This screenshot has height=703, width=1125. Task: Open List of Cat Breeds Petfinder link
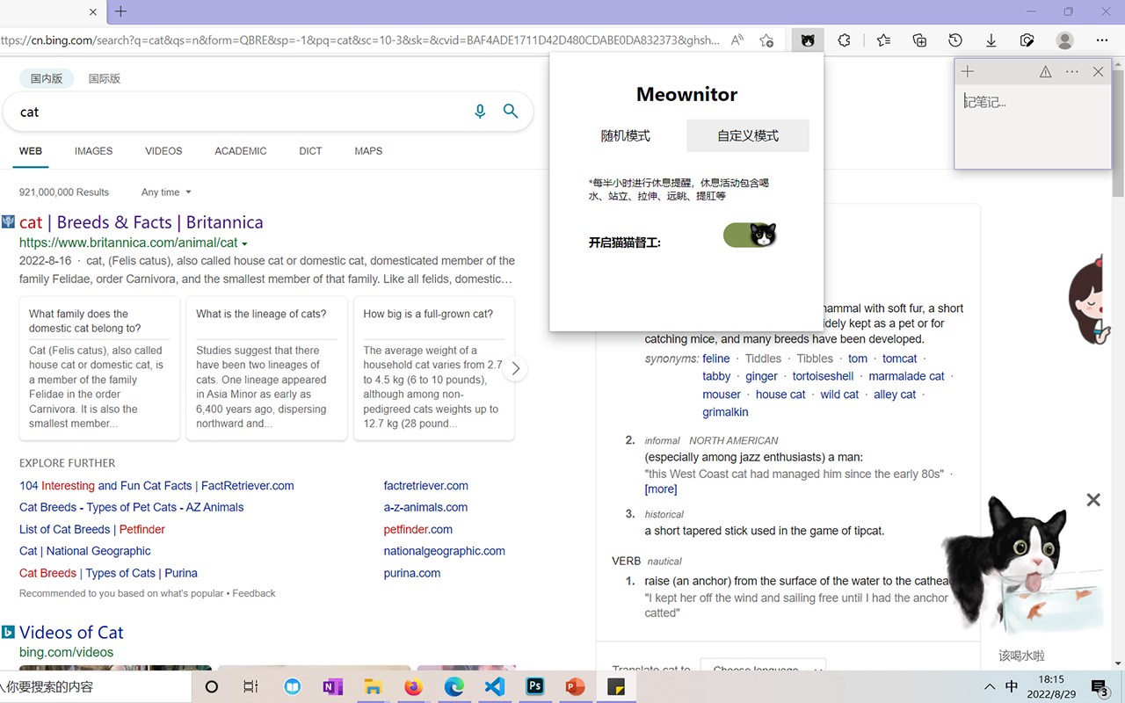point(92,530)
